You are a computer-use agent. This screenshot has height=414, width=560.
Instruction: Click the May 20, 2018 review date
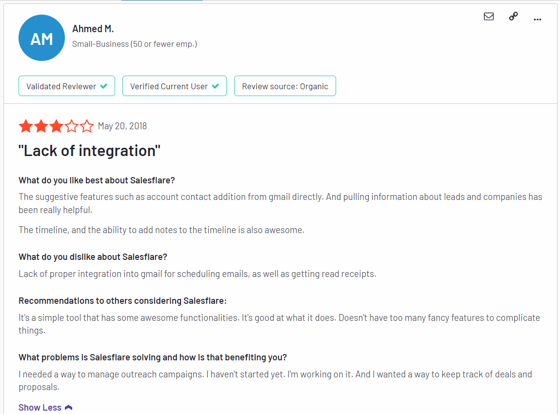122,126
